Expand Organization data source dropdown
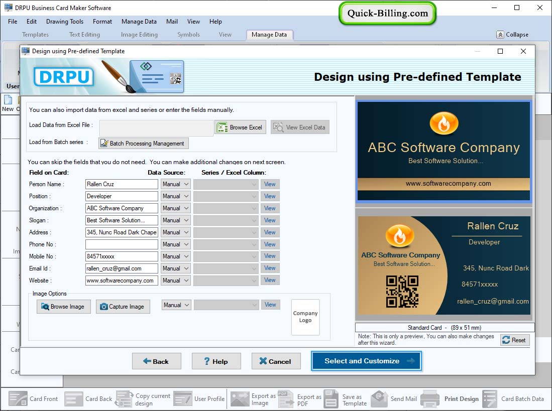Viewport: 552px width, 411px height. 176,208
